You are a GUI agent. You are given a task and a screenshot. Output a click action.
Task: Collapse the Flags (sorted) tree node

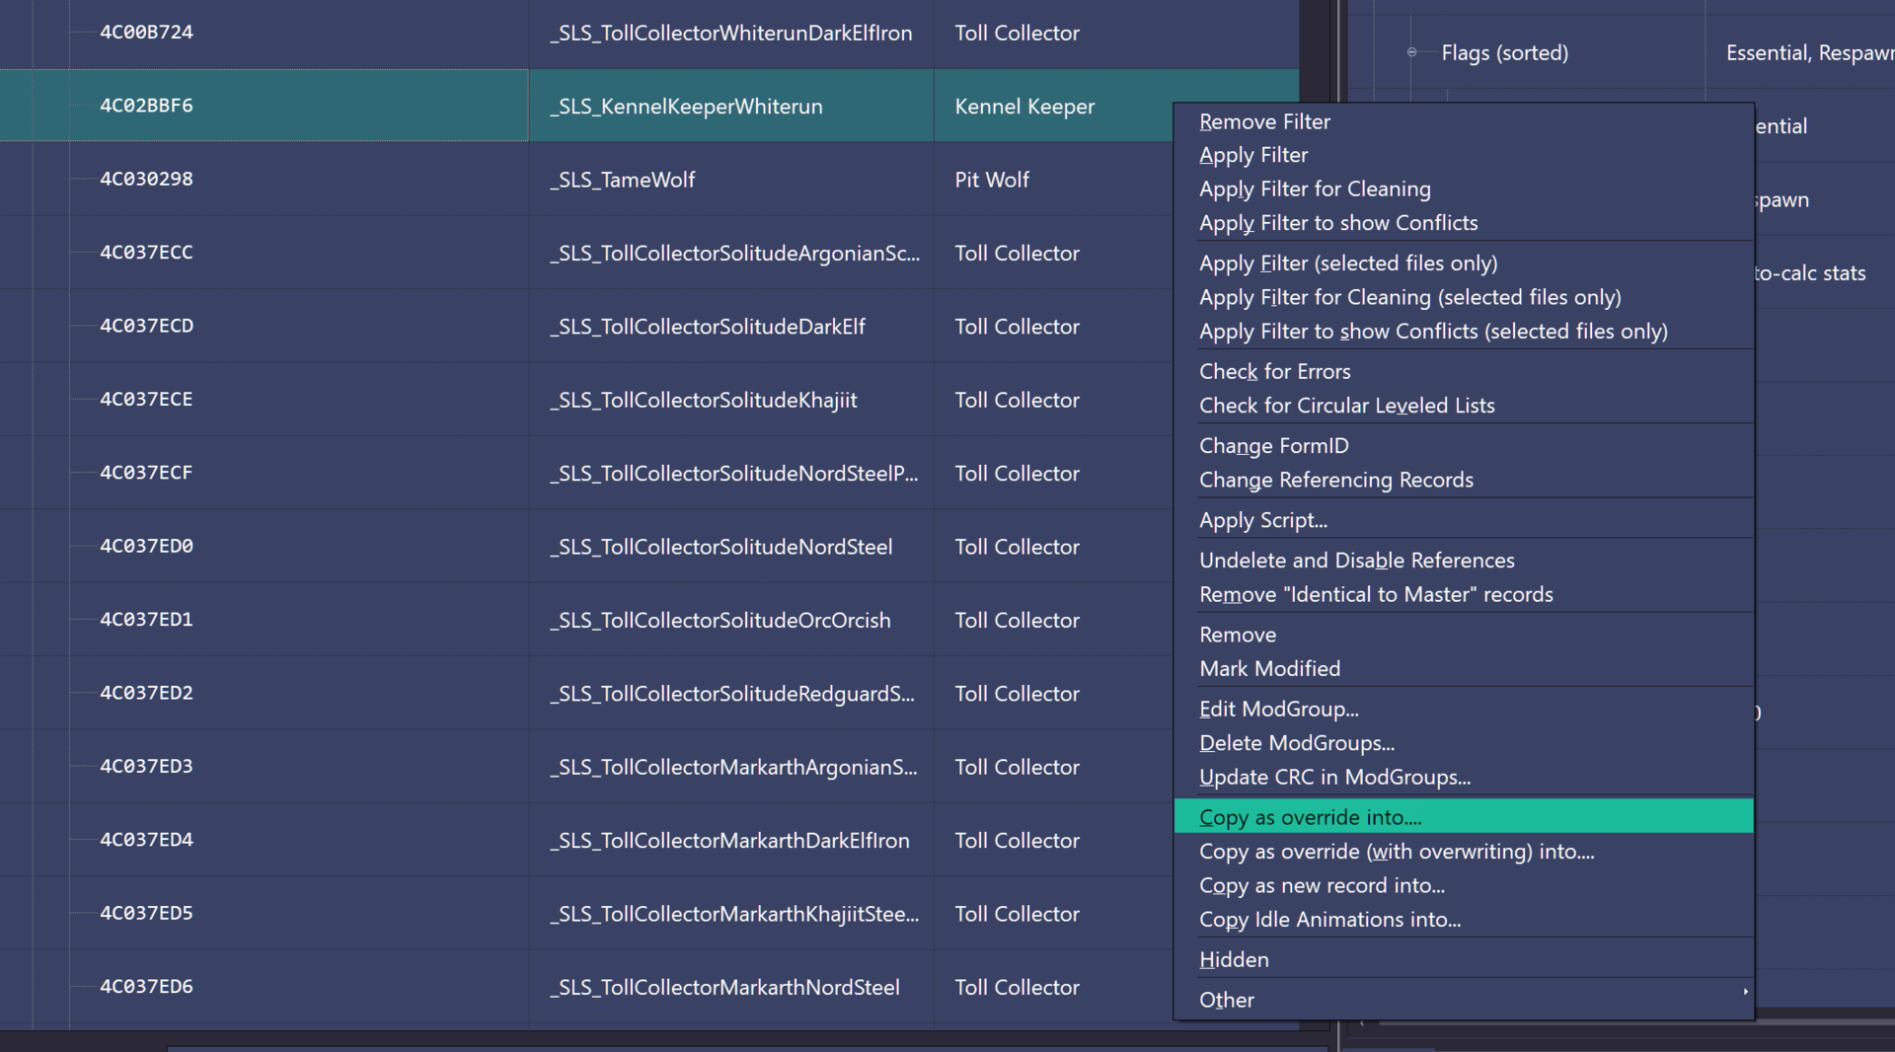click(x=1411, y=52)
